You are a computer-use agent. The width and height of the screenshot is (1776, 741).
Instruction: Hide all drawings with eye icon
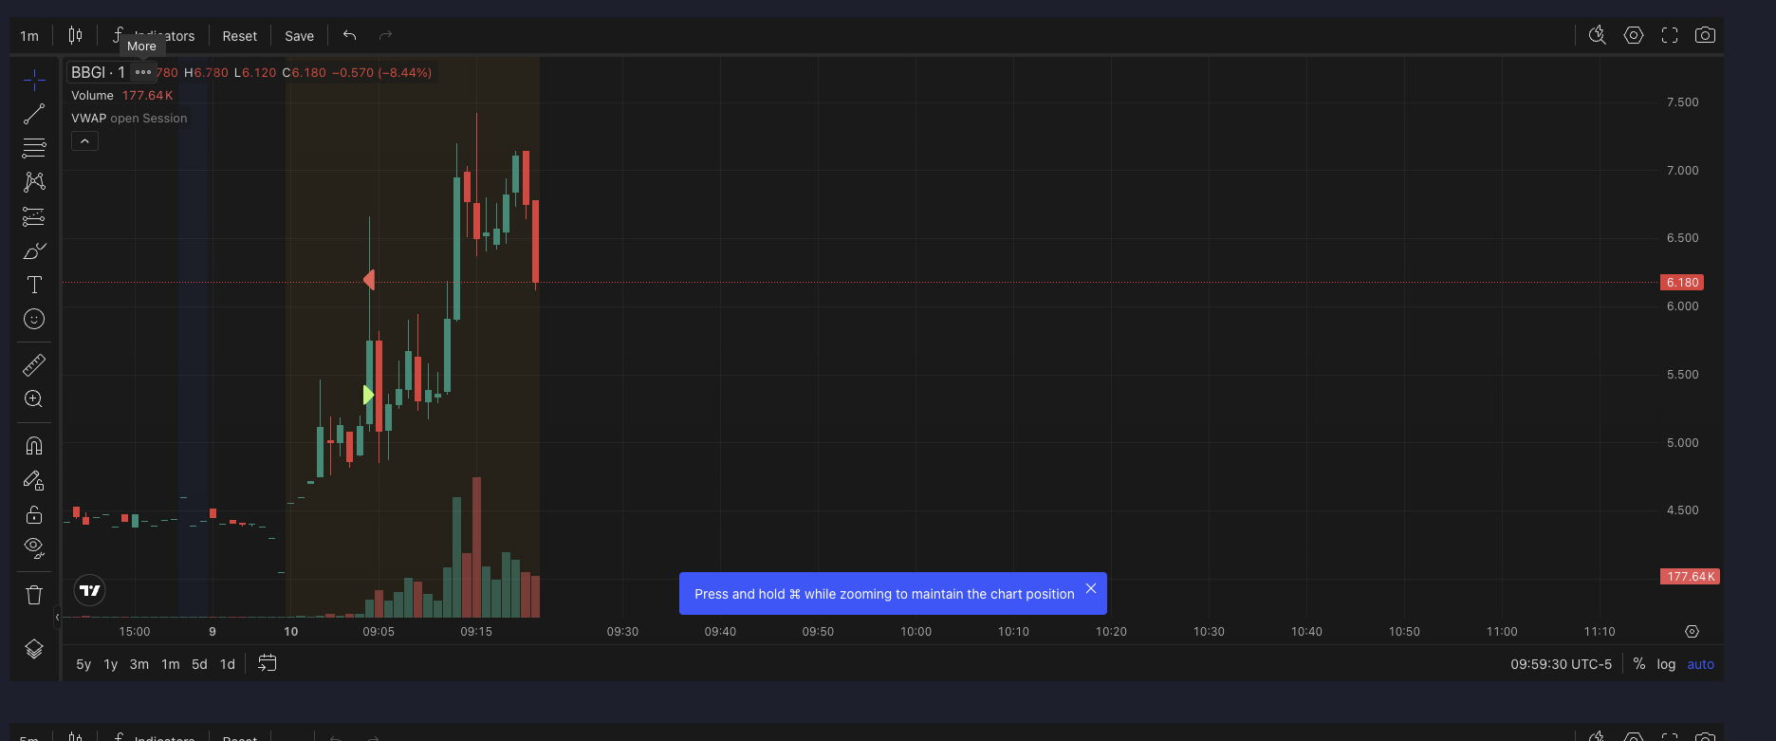click(34, 547)
